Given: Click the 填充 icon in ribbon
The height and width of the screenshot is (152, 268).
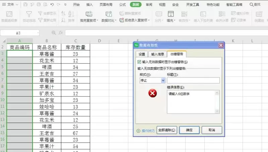Looking at the screenshot, I should coord(171,14).
